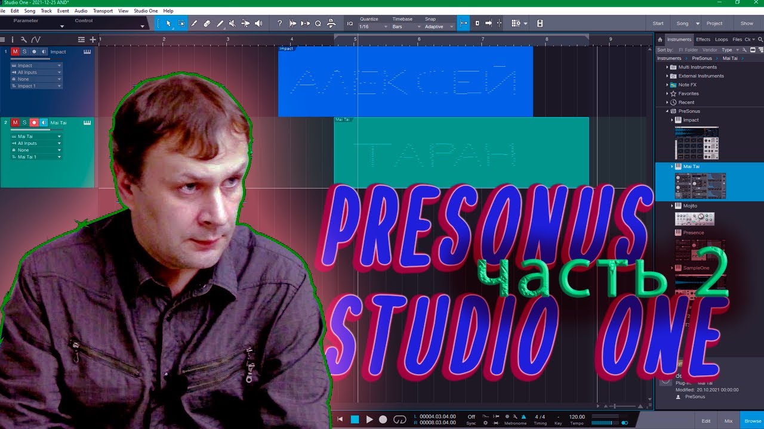Viewport: 764px width, 429px height.
Task: Click the wrench icon above track list
Action: [24, 39]
